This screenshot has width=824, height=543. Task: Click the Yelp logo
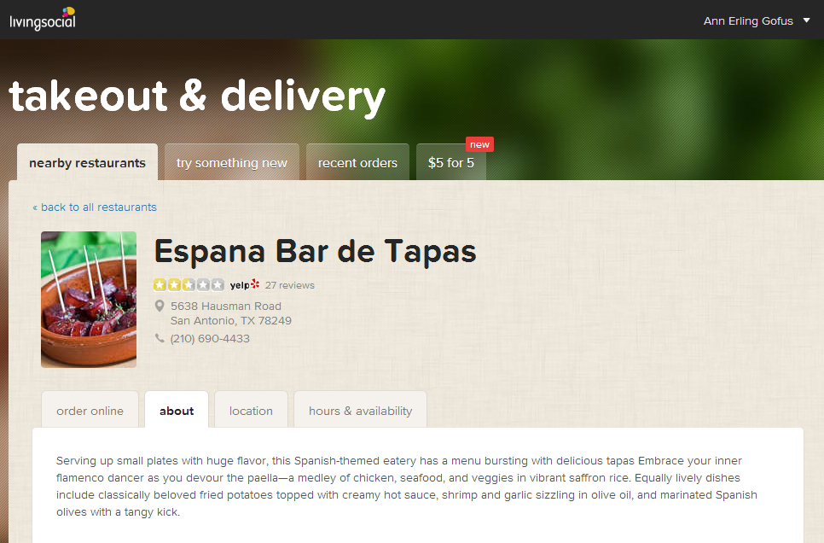tap(244, 285)
